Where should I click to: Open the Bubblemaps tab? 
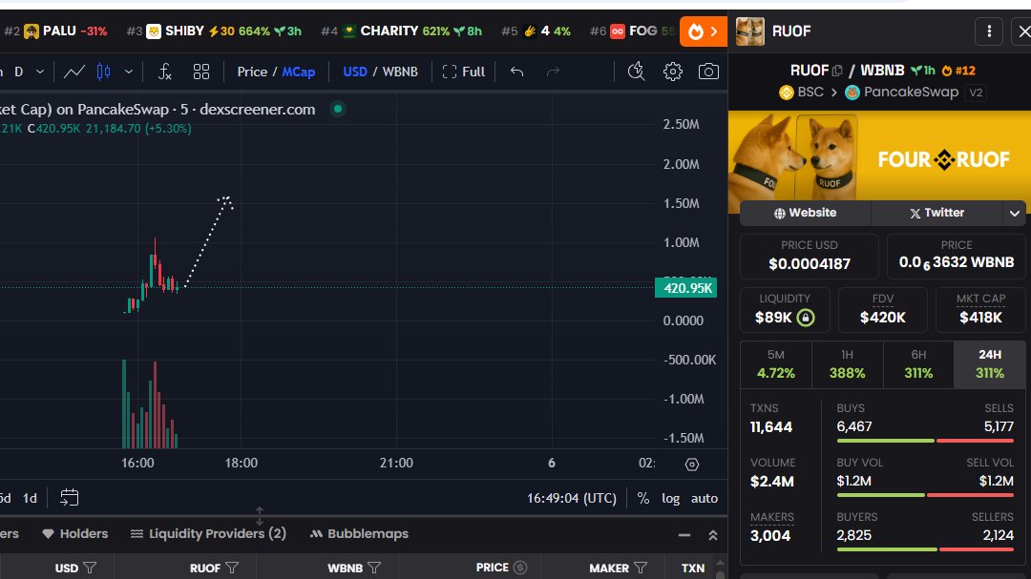tap(359, 533)
